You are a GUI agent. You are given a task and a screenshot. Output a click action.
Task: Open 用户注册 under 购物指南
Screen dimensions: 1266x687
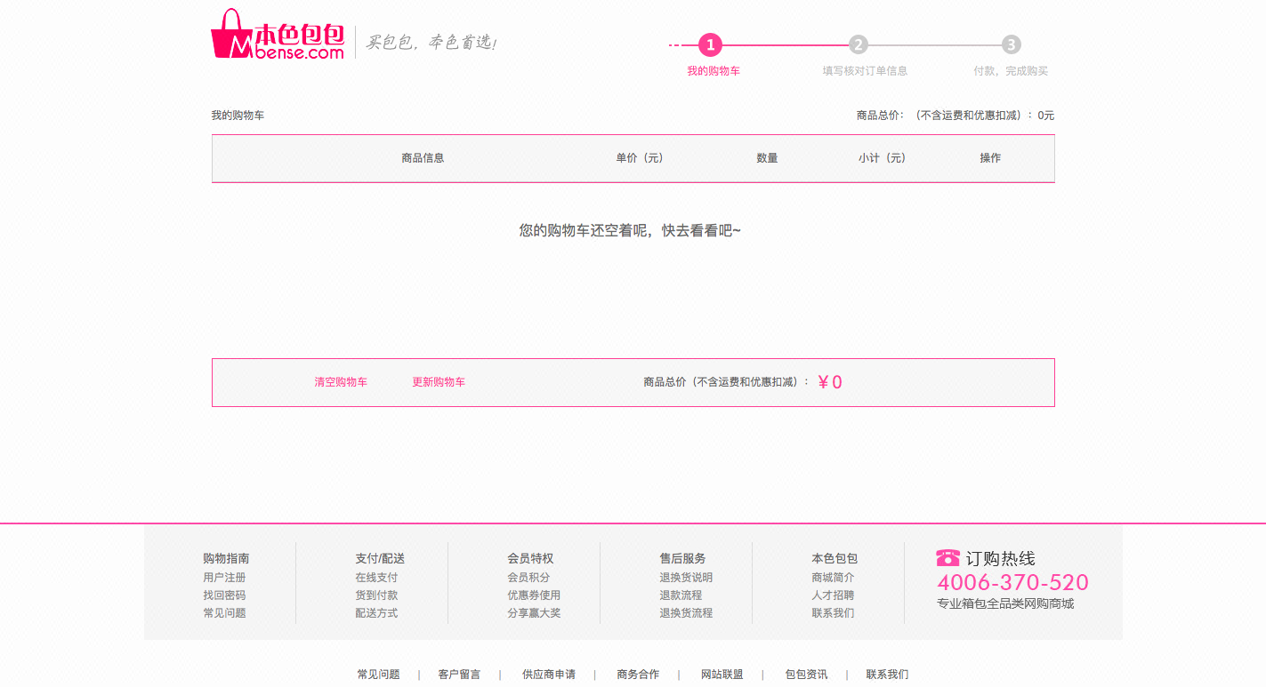(224, 576)
